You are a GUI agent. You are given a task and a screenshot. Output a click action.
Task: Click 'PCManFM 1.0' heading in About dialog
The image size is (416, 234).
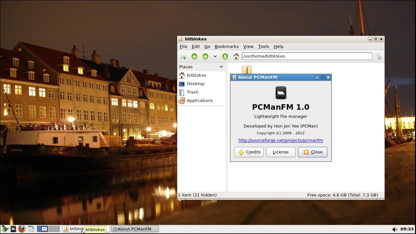coord(281,107)
